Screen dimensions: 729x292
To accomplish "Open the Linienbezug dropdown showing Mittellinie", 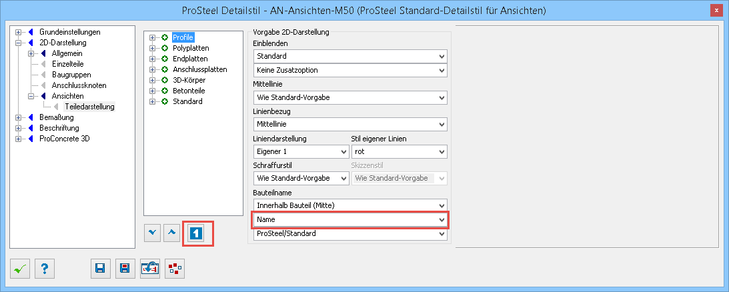I will [x=350, y=125].
